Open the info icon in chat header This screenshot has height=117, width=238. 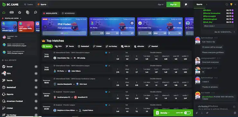227,4
